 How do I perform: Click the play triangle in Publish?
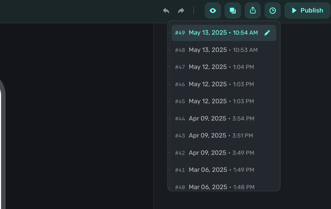point(294,11)
